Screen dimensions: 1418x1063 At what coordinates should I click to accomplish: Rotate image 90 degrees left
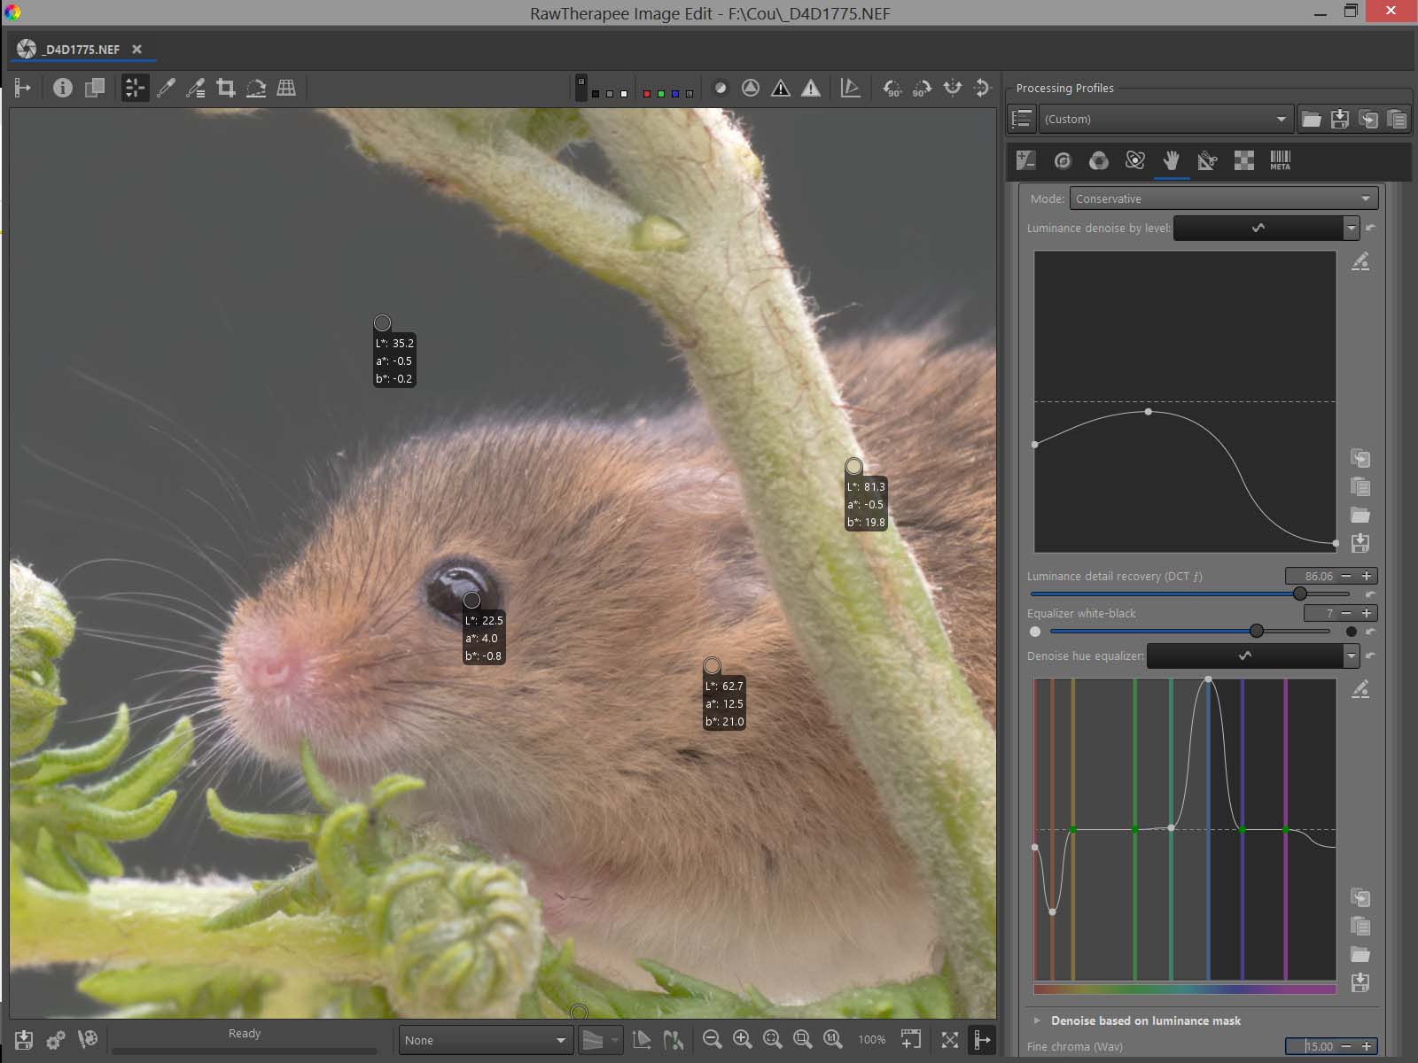tap(892, 88)
